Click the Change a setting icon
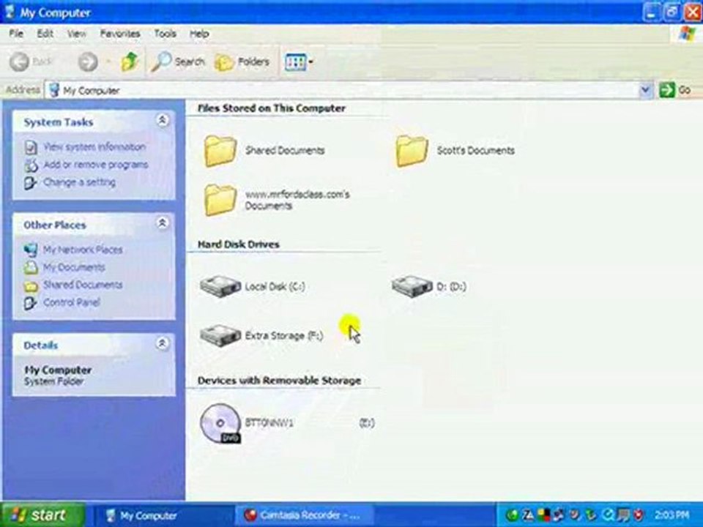 30,183
